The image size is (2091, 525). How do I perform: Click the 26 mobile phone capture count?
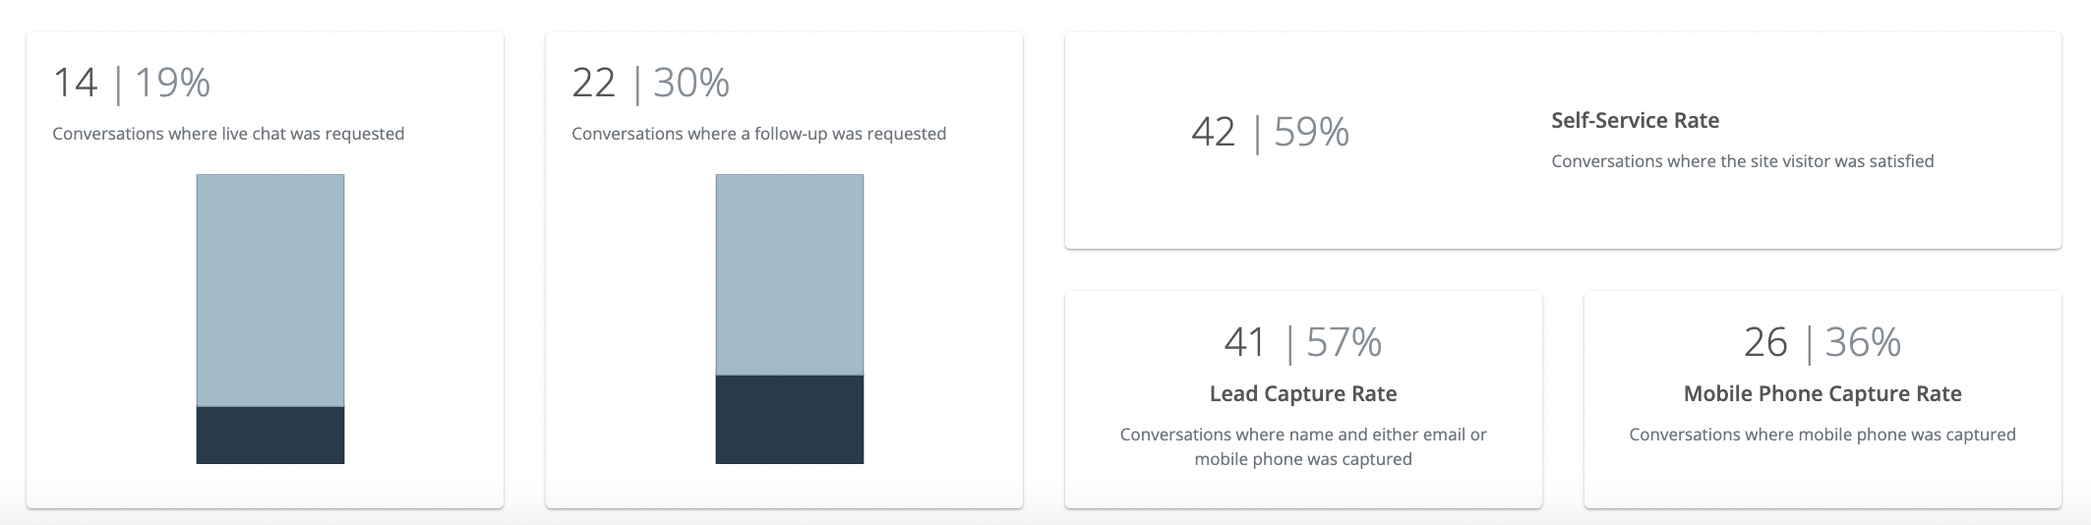point(1764,342)
